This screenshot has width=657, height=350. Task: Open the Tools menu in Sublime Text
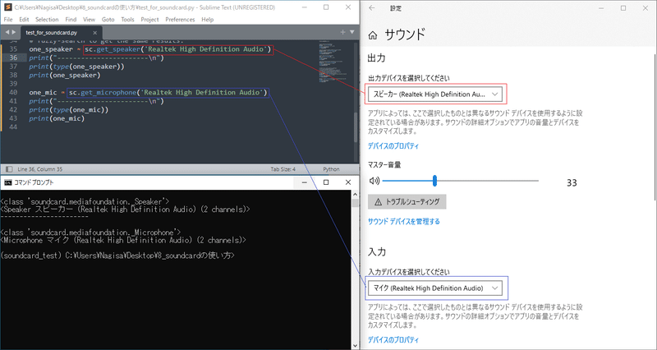pos(127,19)
